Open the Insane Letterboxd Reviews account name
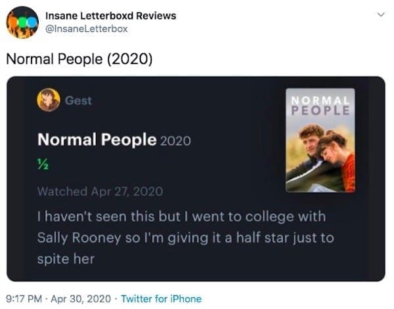Viewport: 394px width, 309px height. (110, 15)
